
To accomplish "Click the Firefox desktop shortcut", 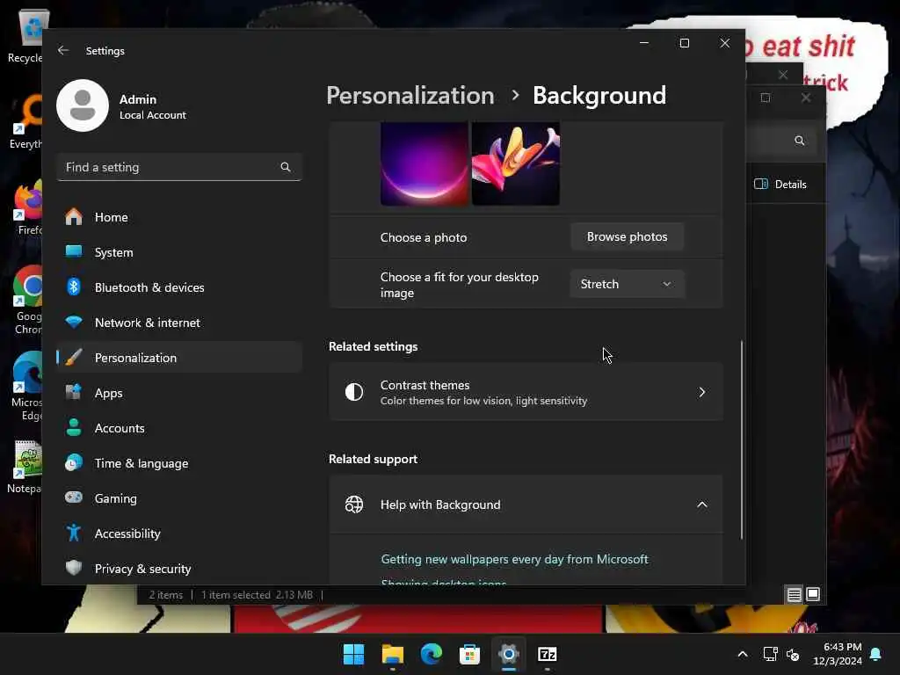I will coord(28,207).
